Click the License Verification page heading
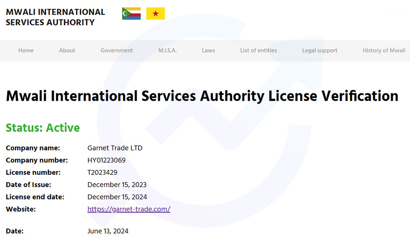410x249 pixels. 202,96
